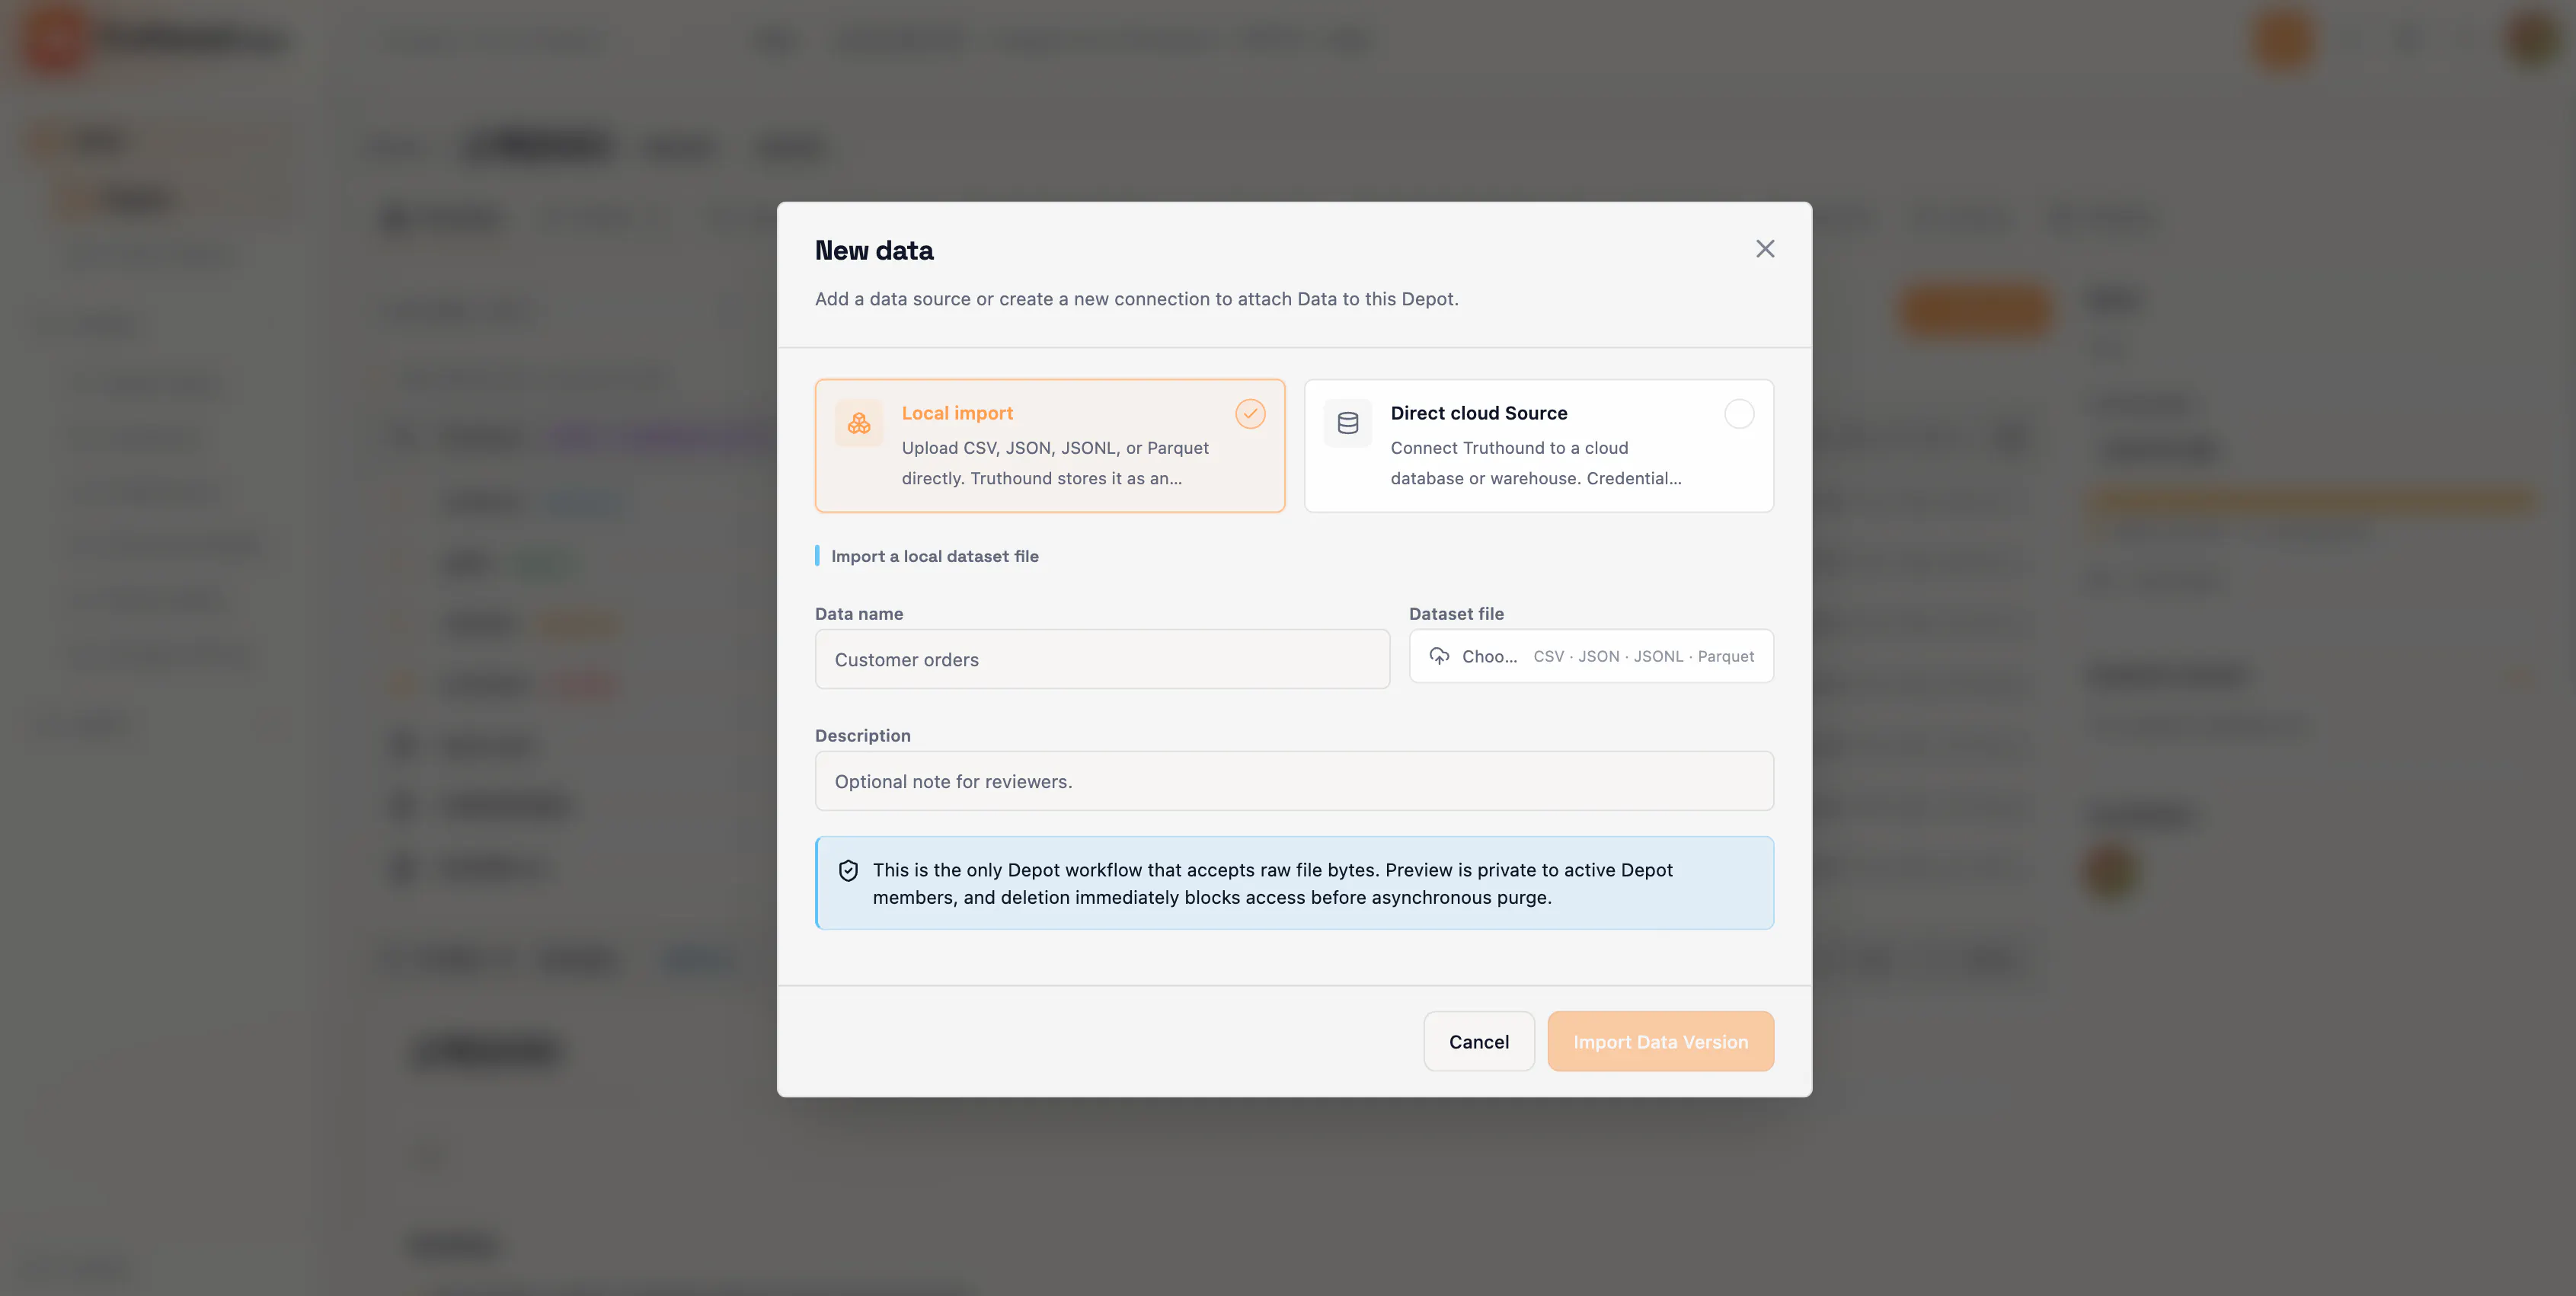The image size is (2576, 1296).
Task: Click the Direct cloud Source description text
Action: (x=1535, y=463)
